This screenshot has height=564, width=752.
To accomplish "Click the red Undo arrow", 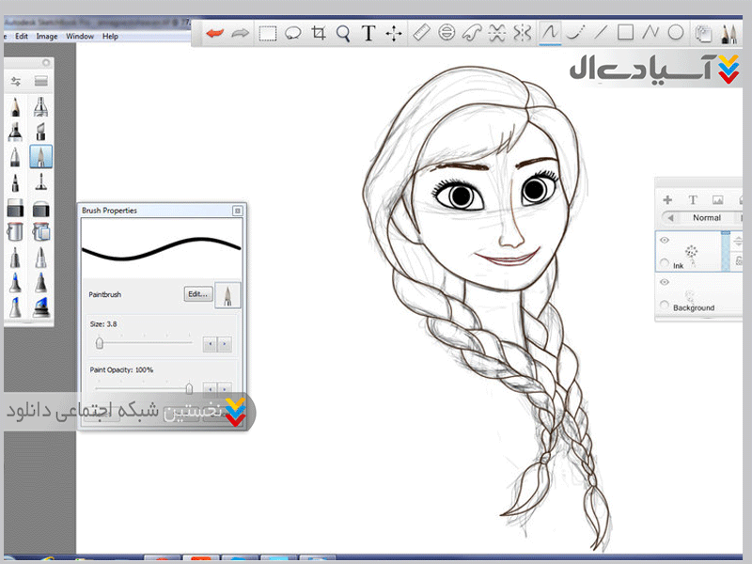I will [215, 33].
